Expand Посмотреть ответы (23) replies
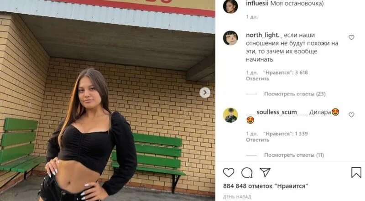Viewport: 365px width, 201px height. (295, 94)
